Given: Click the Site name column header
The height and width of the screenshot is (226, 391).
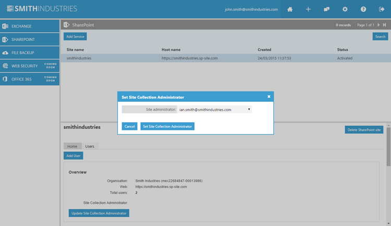Looking at the screenshot, I should (x=75, y=50).
